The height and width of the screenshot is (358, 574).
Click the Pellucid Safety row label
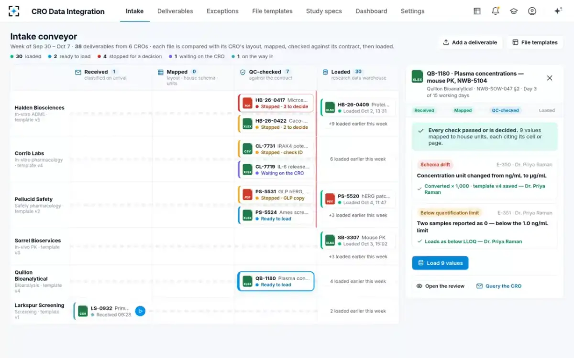(33, 200)
